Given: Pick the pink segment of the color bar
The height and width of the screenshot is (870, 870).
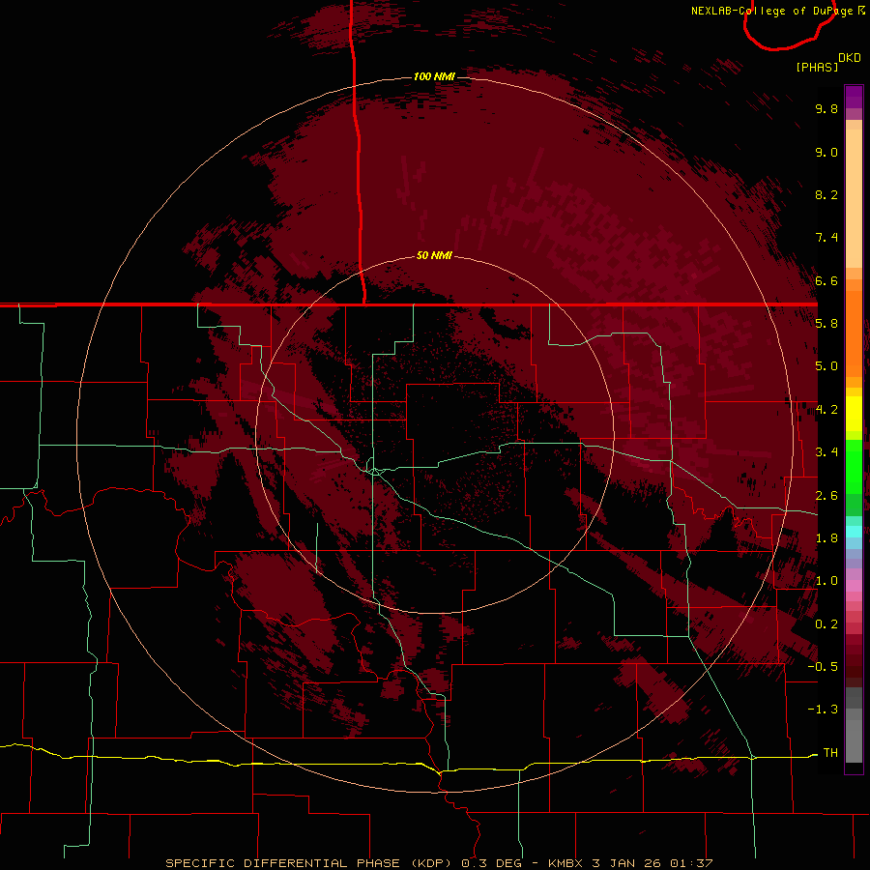Looking at the screenshot, I should point(854,586).
